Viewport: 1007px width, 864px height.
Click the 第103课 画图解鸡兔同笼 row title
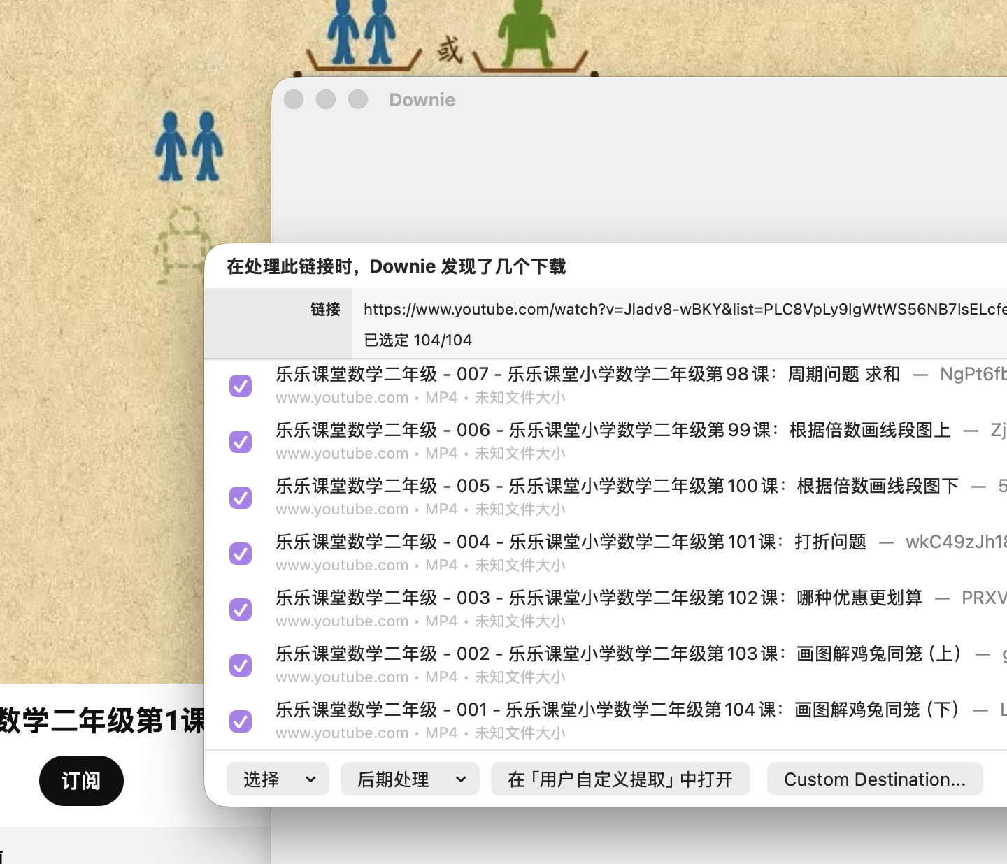(618, 654)
